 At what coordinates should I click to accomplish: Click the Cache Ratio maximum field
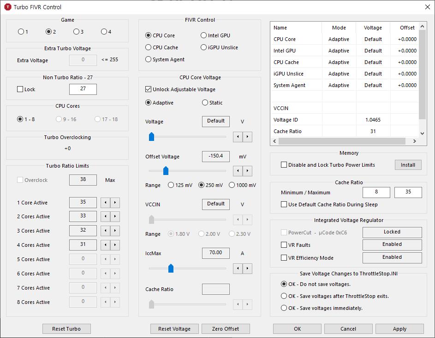point(408,192)
